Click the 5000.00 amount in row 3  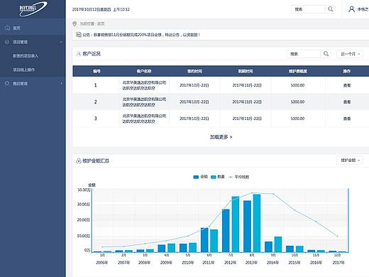297,119
